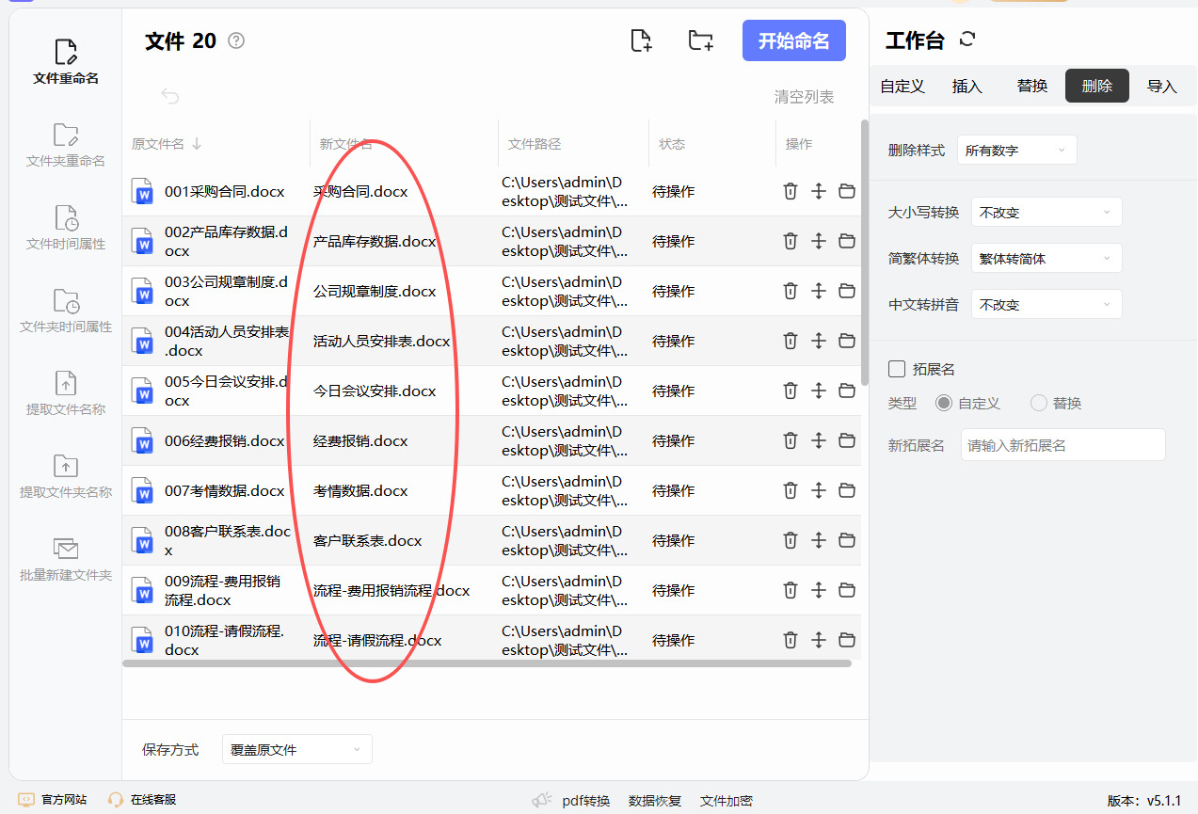Open the 文件夹时间属性 sidebar section
Viewport: 1198px width, 814px height.
point(66,311)
